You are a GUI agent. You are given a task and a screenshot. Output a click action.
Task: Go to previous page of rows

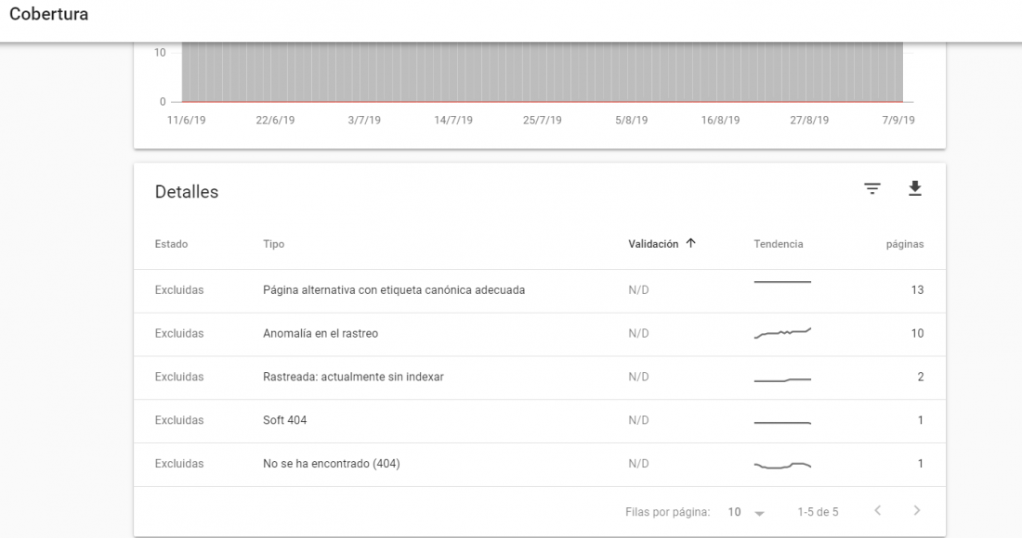tap(878, 511)
